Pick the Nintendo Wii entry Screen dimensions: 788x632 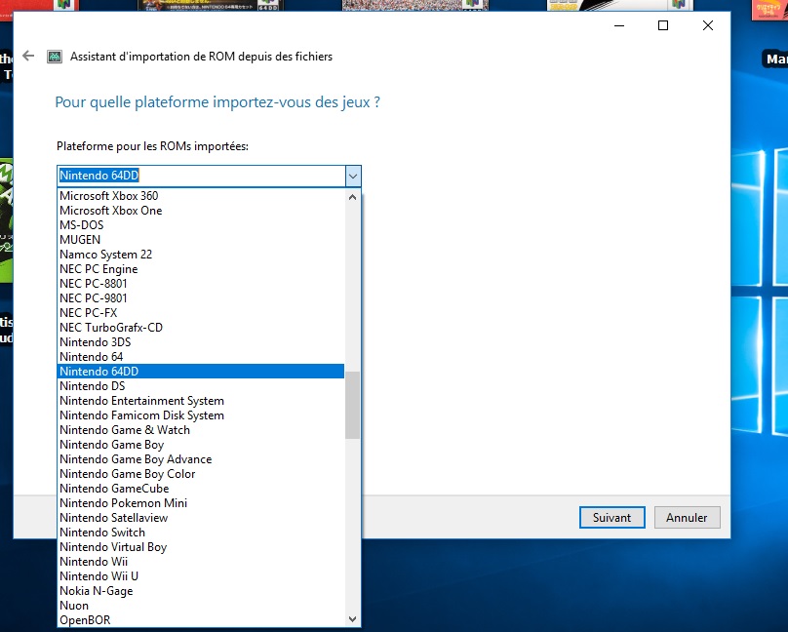[201, 561]
